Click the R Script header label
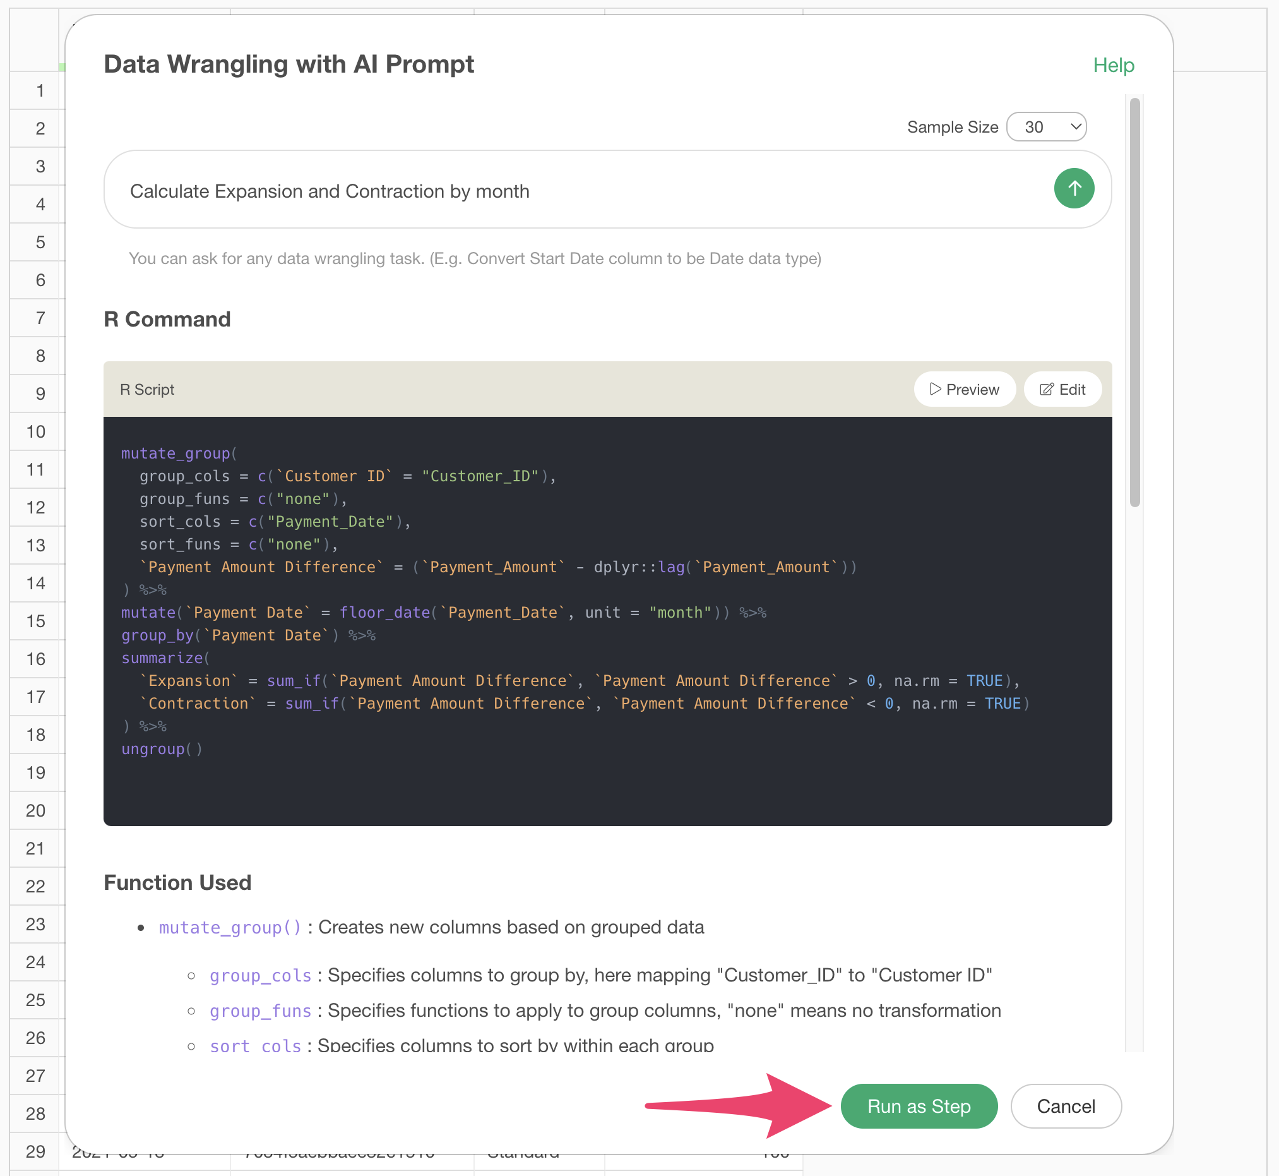This screenshot has height=1176, width=1279. (x=147, y=390)
